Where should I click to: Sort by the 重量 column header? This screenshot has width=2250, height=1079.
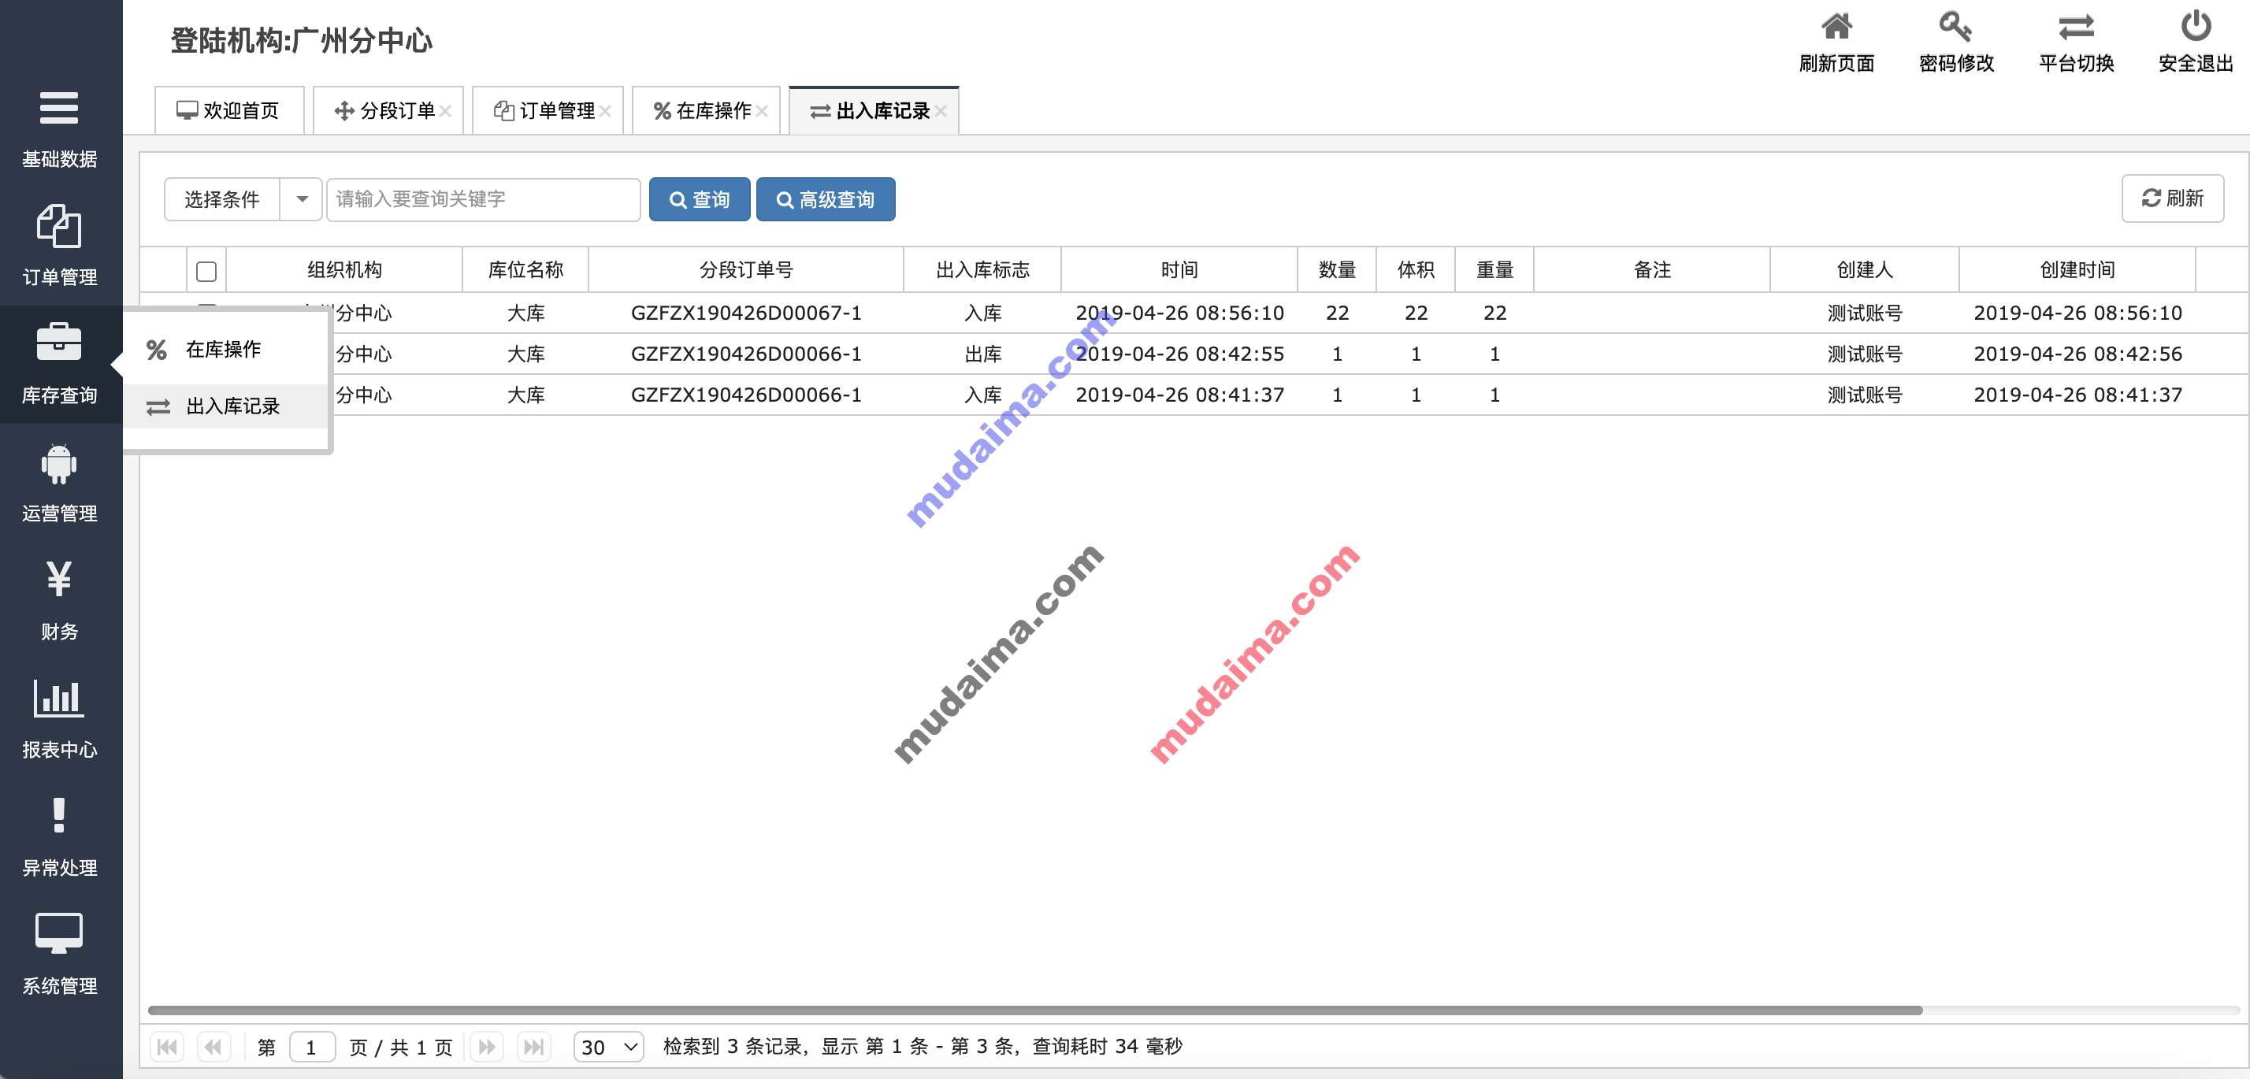1494,269
